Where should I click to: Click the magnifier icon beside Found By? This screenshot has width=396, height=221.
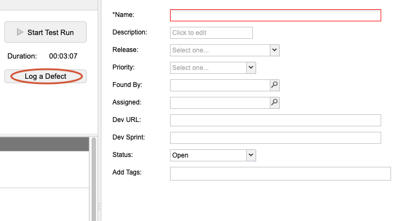275,85
